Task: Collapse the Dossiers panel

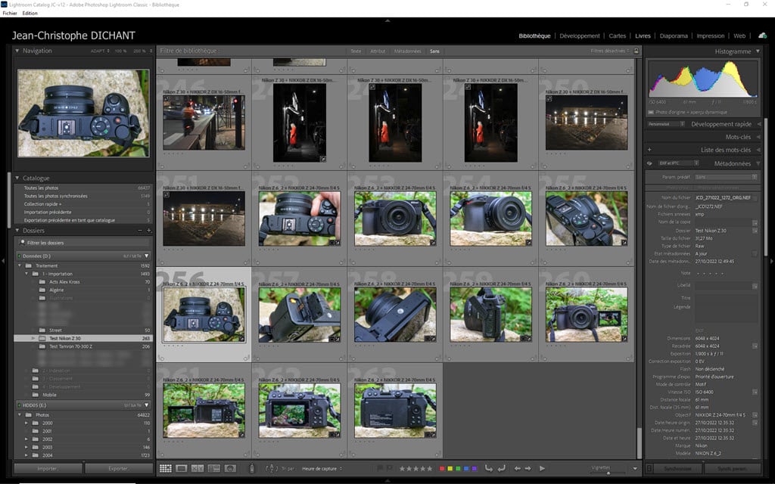Action: 17,231
